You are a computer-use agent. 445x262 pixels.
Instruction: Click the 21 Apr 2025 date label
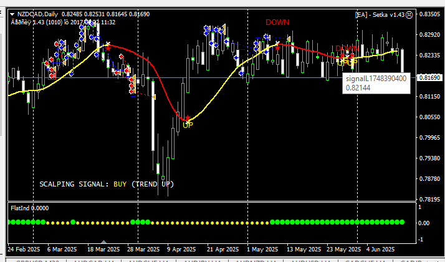pyautogui.click(x=222, y=250)
